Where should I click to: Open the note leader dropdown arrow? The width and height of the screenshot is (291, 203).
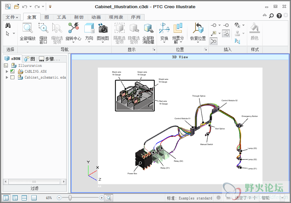tap(219, 33)
